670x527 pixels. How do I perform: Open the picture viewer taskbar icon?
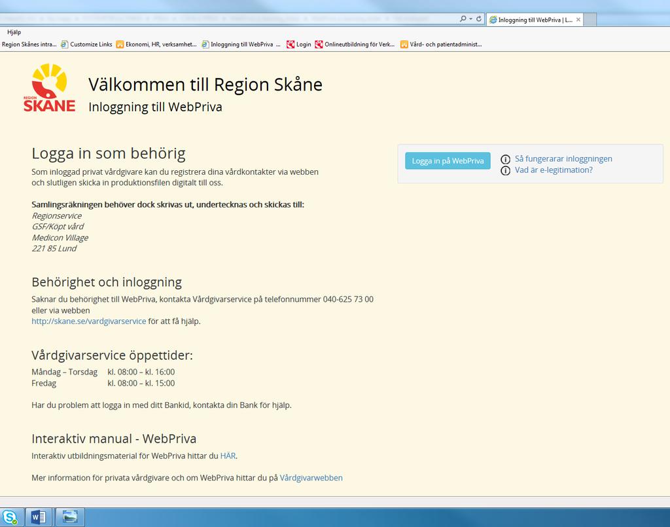coord(70,517)
